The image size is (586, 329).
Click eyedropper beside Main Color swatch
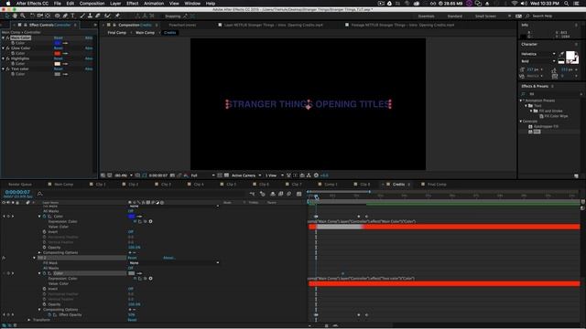65,43
